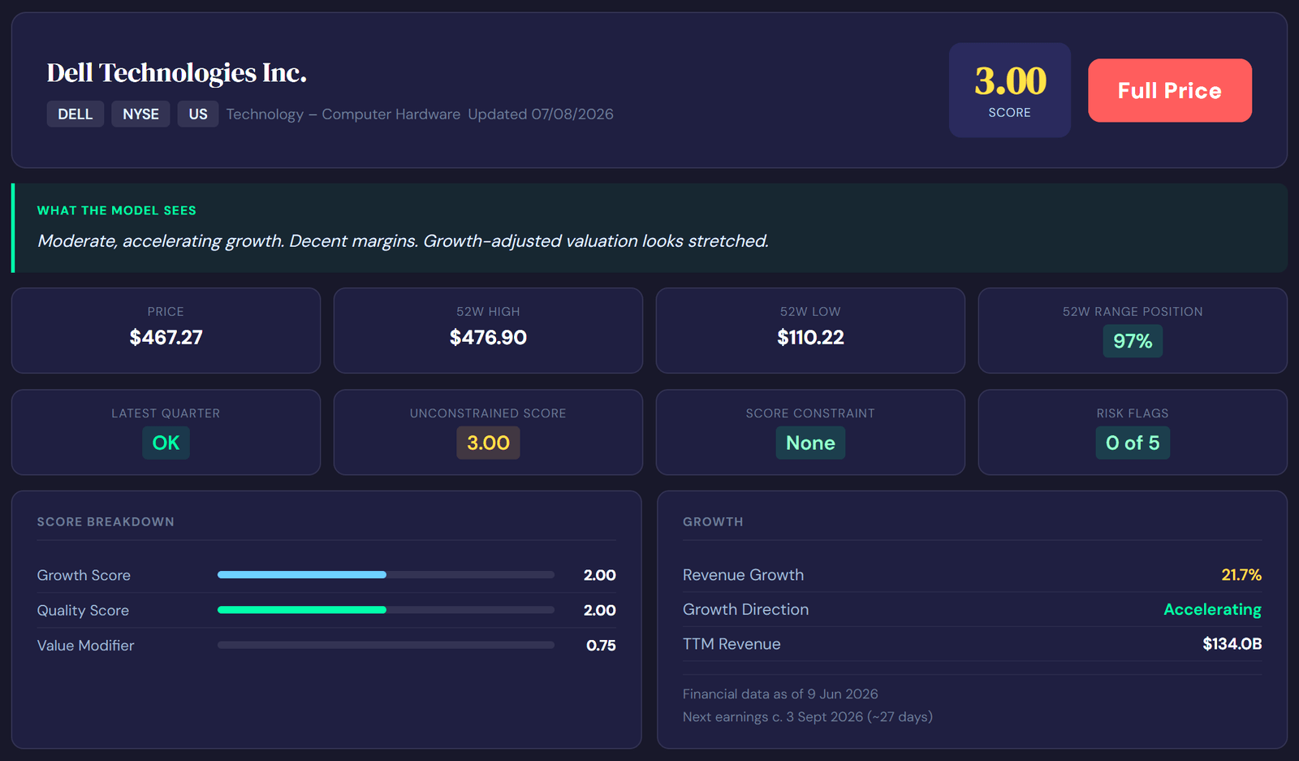Image resolution: width=1299 pixels, height=761 pixels.
Task: Click the $134.0B TTM revenue value
Action: (x=1232, y=644)
